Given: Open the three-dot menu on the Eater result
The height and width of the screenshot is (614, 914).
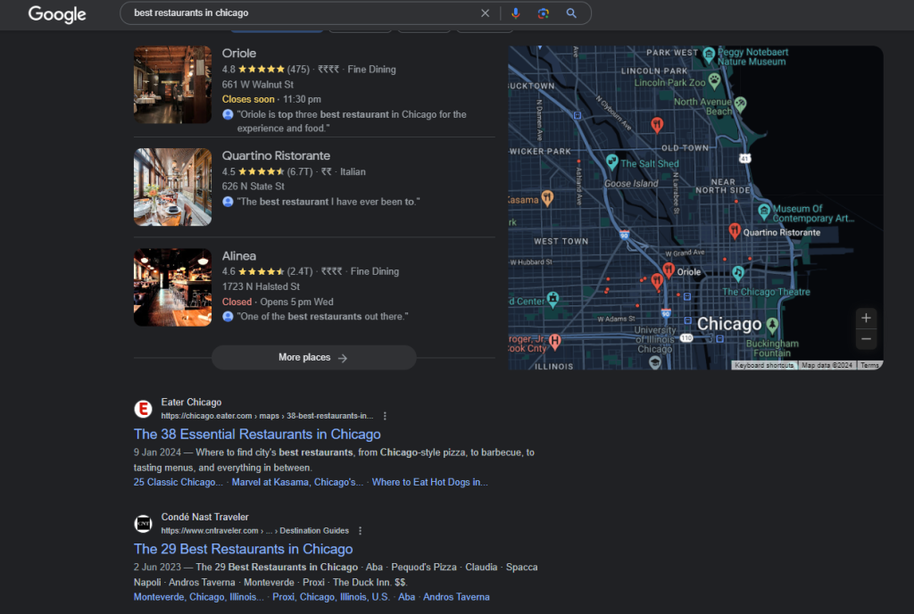Looking at the screenshot, I should [385, 416].
